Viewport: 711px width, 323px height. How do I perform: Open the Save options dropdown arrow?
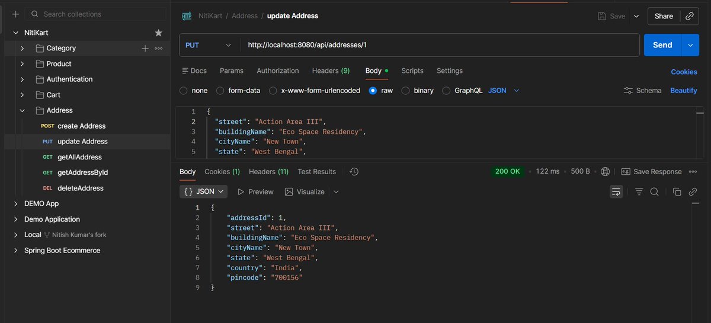tap(636, 17)
